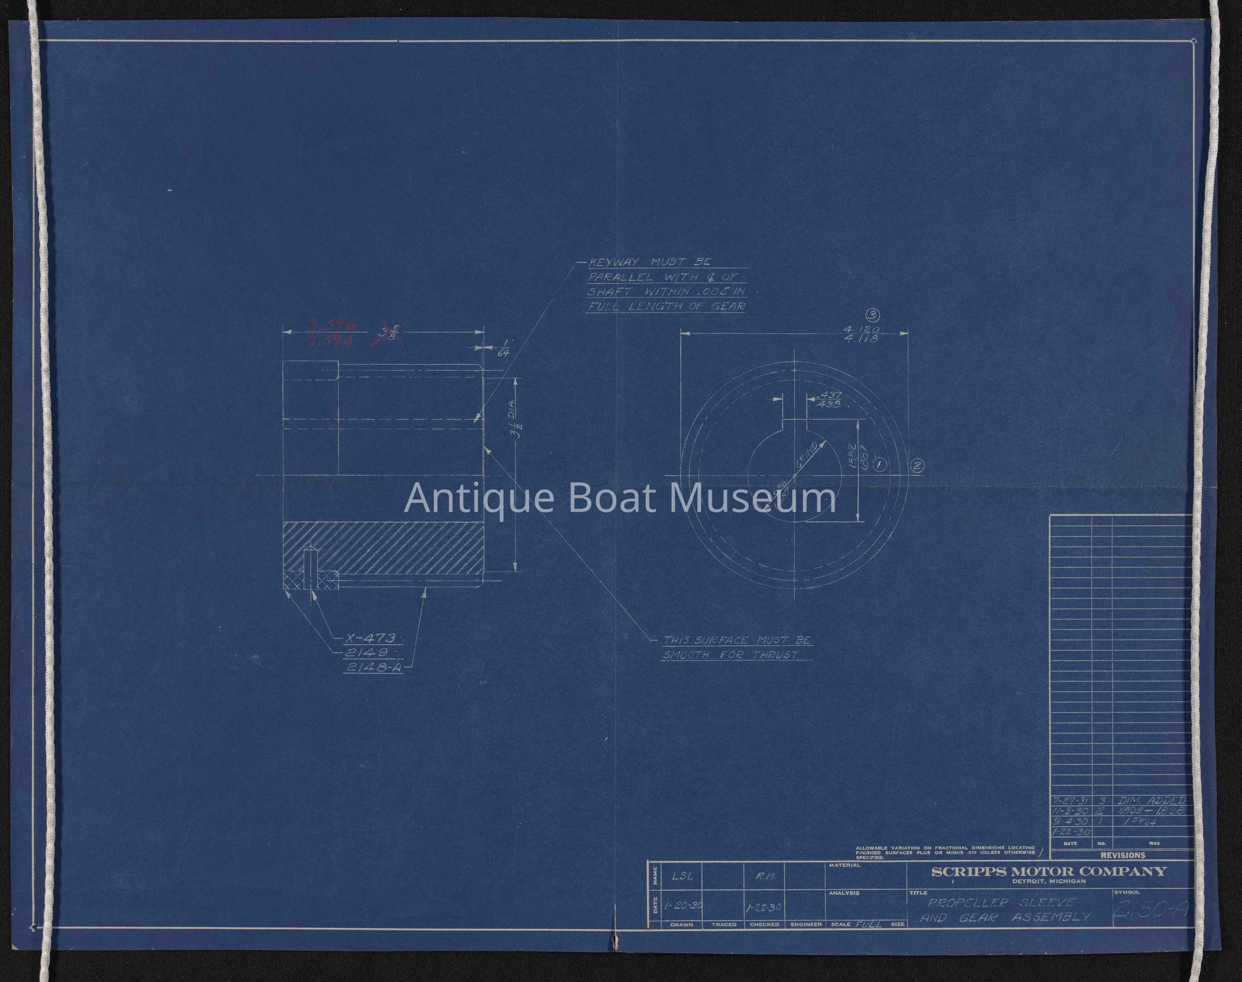This screenshot has width=1242, height=982.
Task: Click the circled number 2 marker
Action: point(917,467)
